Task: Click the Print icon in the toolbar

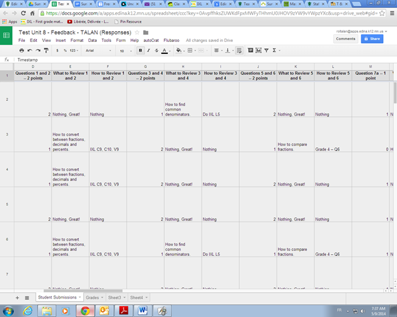Action: [22, 51]
